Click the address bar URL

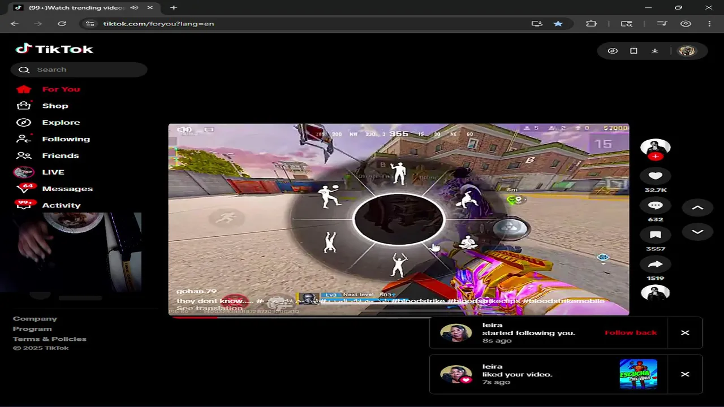[x=158, y=24]
